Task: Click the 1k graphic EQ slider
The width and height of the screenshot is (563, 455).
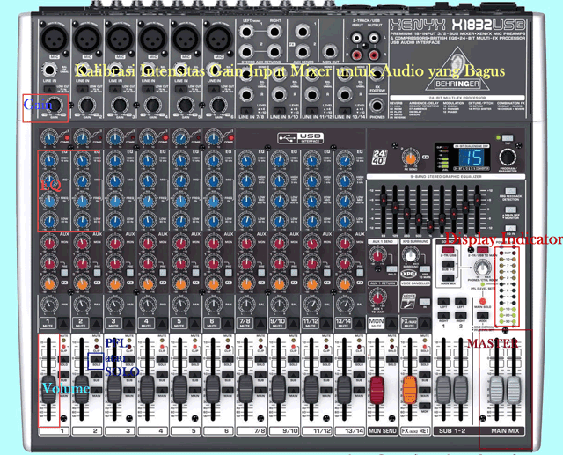Action: (x=430, y=225)
